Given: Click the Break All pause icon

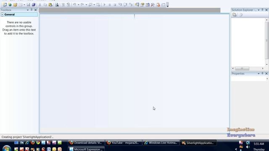Looking at the screenshot, I should (110, 5).
